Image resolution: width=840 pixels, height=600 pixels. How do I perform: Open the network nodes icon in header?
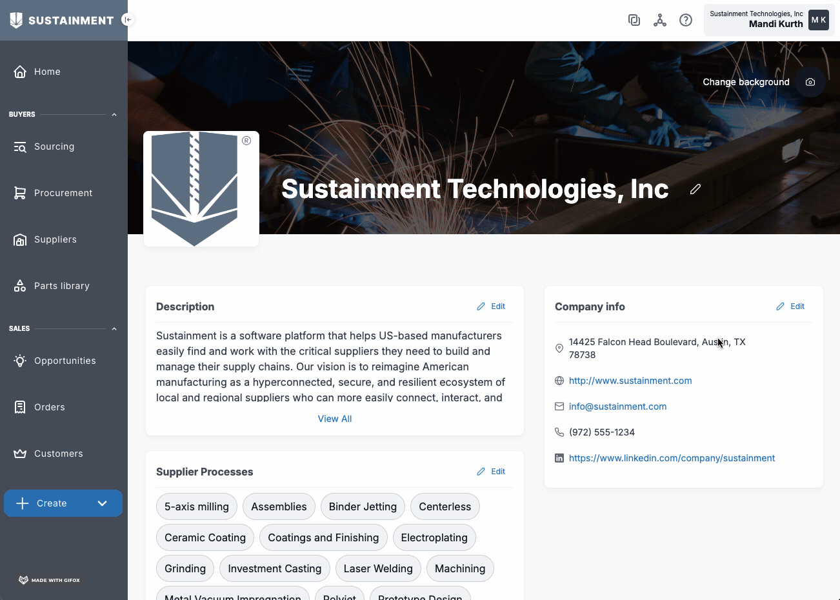tap(659, 20)
